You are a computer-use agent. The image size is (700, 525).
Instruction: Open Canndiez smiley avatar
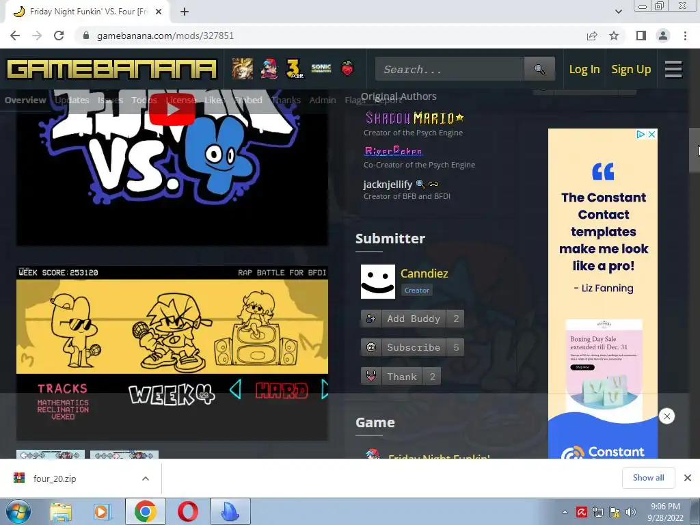377,282
